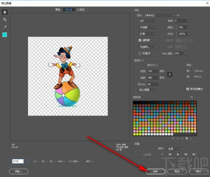Click the colors field showing 256
Screen dimensions: 210x177
pyautogui.click(x=182, y=27)
